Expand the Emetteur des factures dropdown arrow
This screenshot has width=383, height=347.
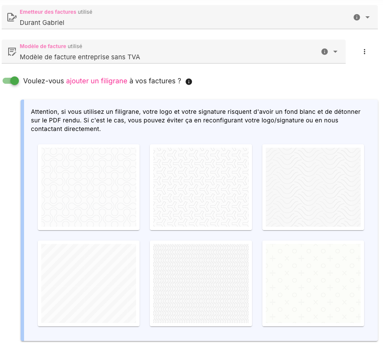(368, 17)
